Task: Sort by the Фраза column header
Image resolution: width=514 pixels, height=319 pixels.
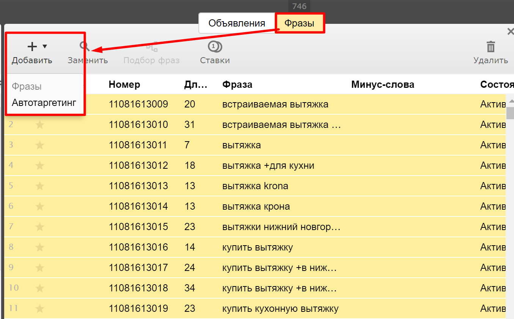Action: [237, 84]
